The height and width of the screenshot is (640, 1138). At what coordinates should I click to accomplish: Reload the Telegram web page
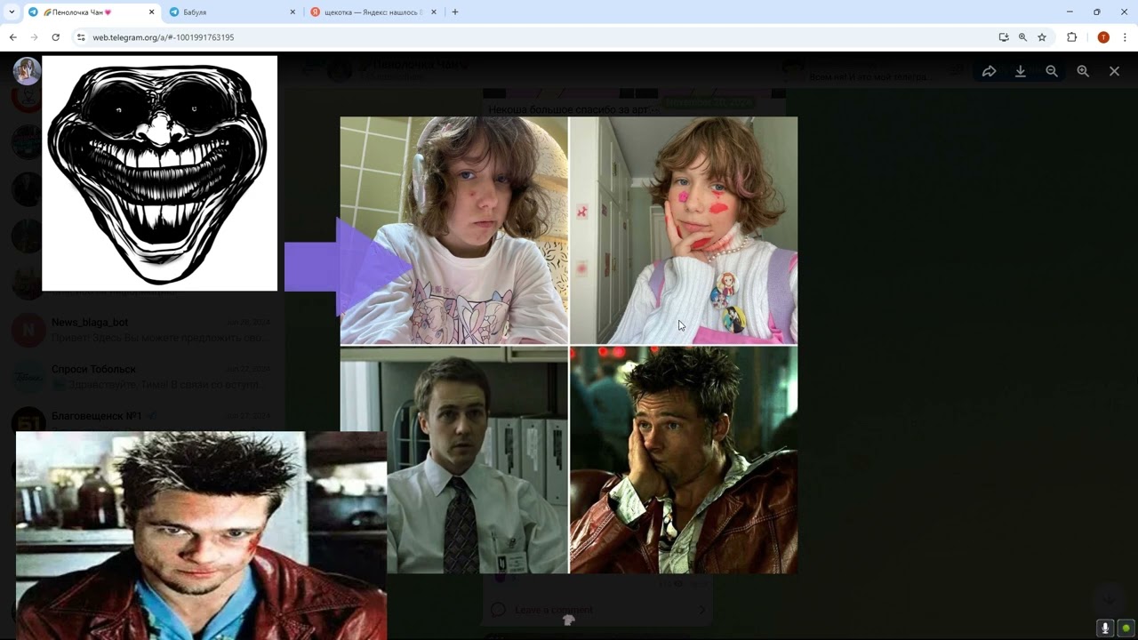tap(55, 37)
